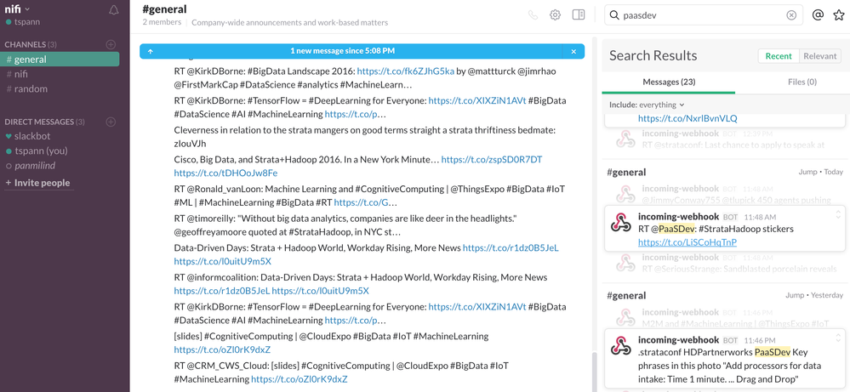850x392 pixels.
Task: Open the nifi team menu
Action: pos(17,9)
